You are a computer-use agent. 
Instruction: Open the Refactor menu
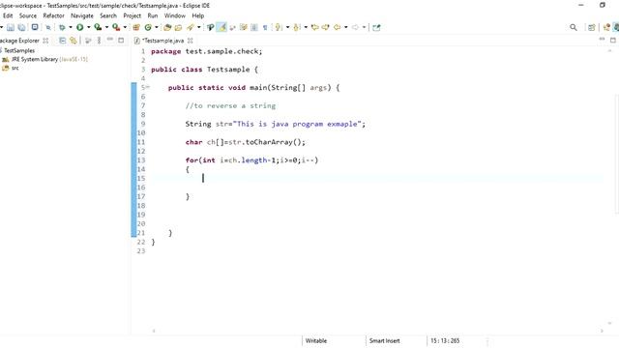[53, 15]
